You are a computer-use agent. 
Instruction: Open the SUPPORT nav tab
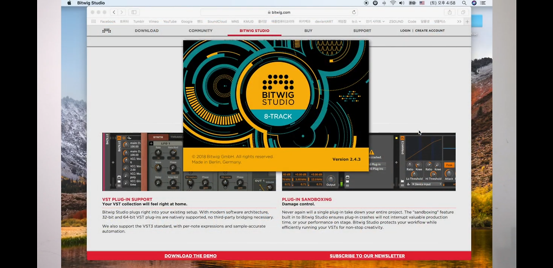click(362, 31)
